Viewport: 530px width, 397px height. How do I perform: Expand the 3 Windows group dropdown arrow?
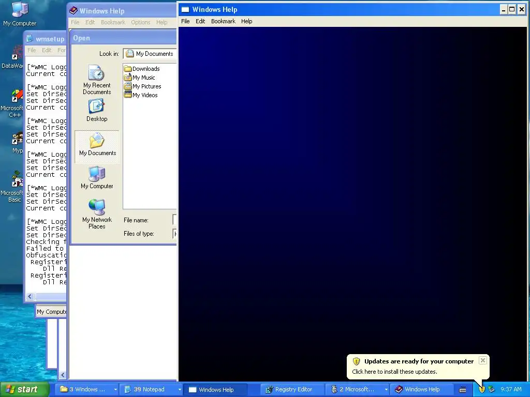point(115,390)
